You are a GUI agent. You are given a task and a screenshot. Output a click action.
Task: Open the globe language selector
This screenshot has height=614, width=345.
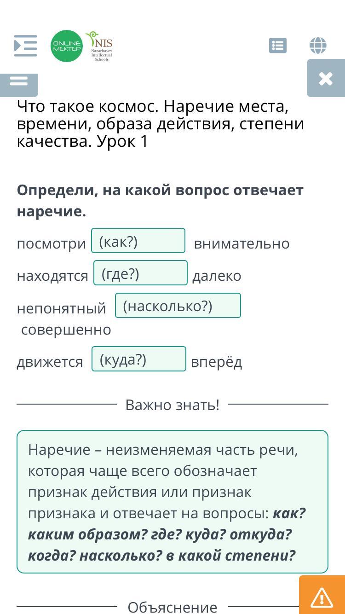(x=318, y=46)
